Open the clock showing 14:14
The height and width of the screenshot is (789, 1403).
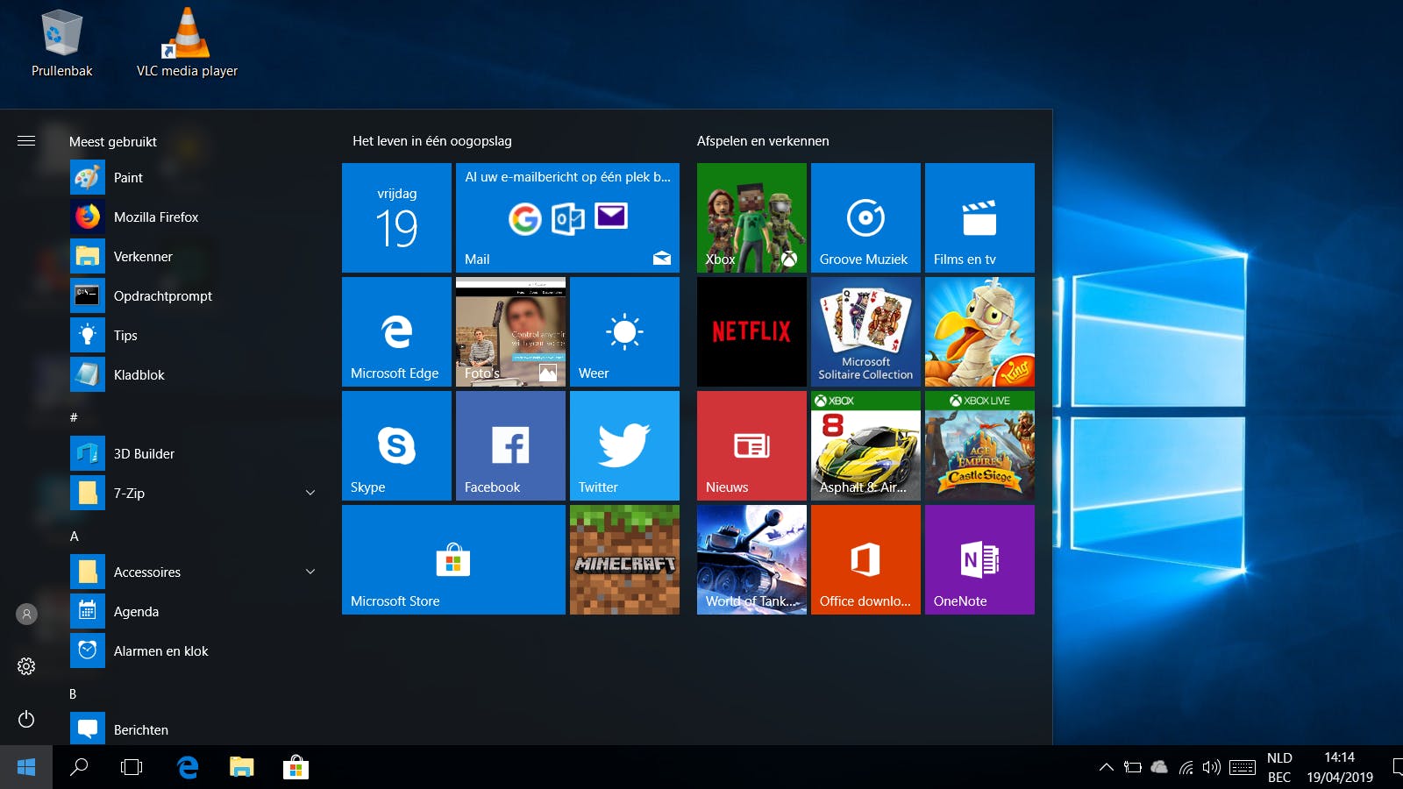1340,767
